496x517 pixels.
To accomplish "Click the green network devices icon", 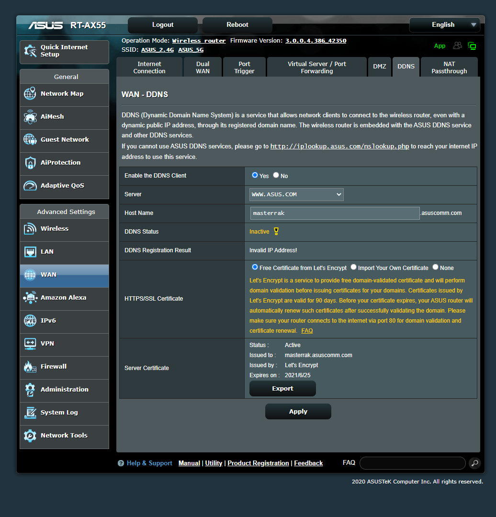I will point(472,46).
